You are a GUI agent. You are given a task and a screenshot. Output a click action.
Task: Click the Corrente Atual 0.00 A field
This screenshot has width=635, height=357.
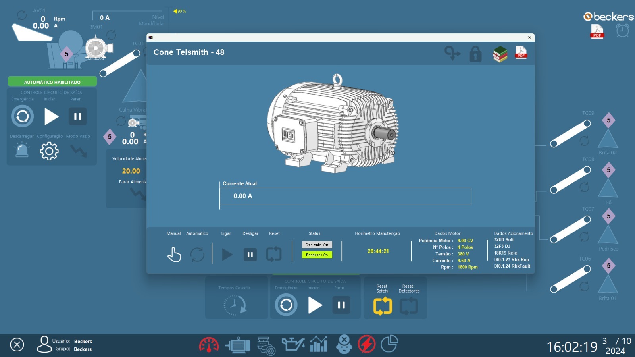345,196
